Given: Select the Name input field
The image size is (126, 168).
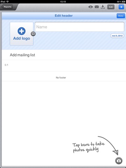Looking at the screenshot, I should [x=79, y=27].
